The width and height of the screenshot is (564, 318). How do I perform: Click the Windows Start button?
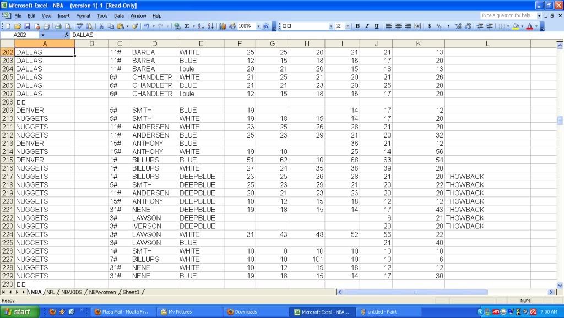coord(19,311)
